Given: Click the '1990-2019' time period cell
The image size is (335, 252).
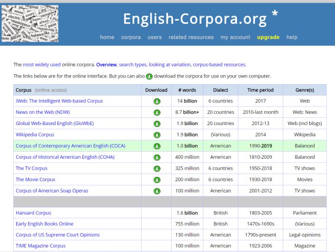Looking at the screenshot, I should click(260, 146).
